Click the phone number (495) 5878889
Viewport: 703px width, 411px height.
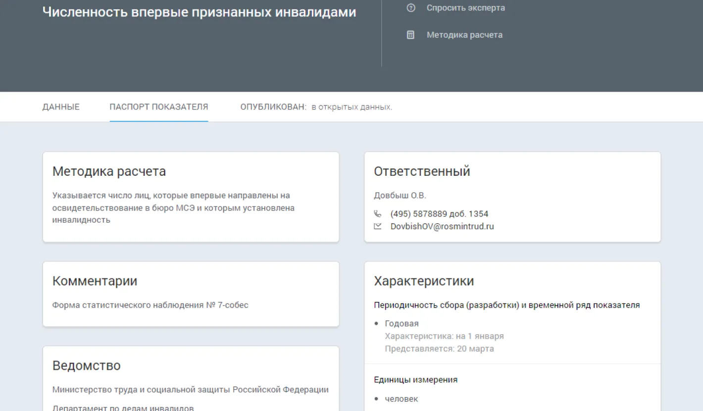pos(439,214)
